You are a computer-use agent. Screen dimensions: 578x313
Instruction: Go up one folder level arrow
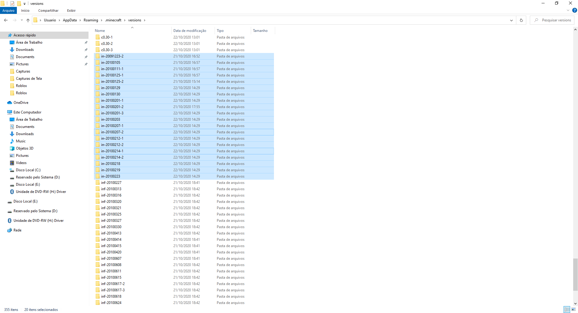(x=28, y=20)
